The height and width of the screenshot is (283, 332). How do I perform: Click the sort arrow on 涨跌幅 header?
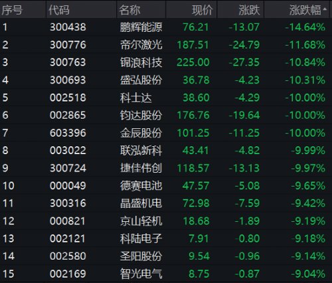325,9
